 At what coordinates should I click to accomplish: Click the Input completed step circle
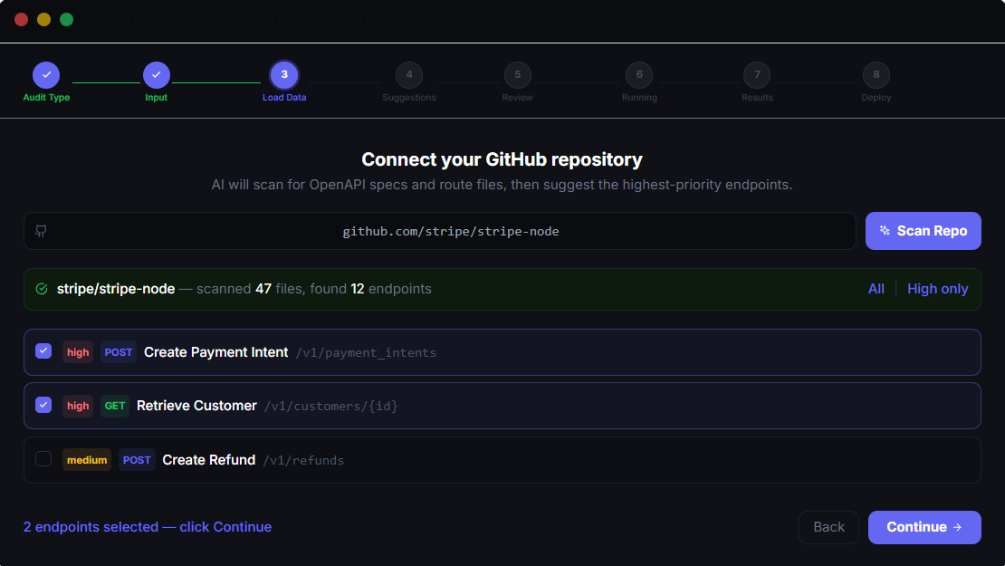click(x=157, y=75)
